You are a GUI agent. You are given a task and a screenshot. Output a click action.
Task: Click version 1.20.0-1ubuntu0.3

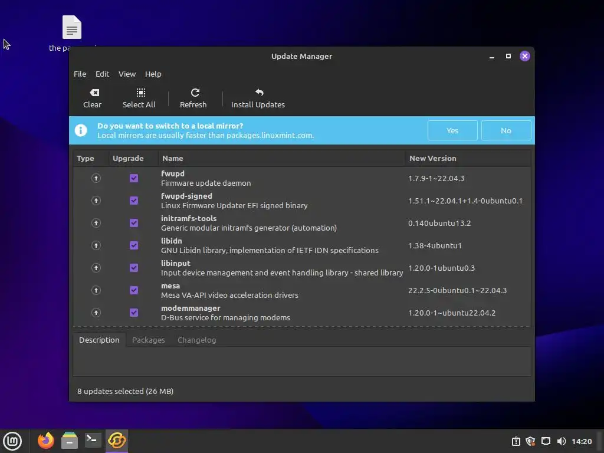(441, 268)
